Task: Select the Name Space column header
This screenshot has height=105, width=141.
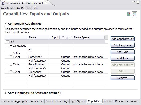Action: pos(88,37)
